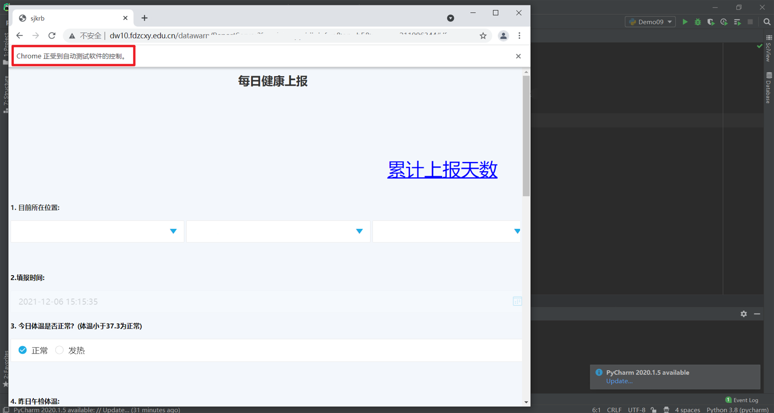Bookmark this page with the star
The height and width of the screenshot is (413, 774).
[x=483, y=36]
